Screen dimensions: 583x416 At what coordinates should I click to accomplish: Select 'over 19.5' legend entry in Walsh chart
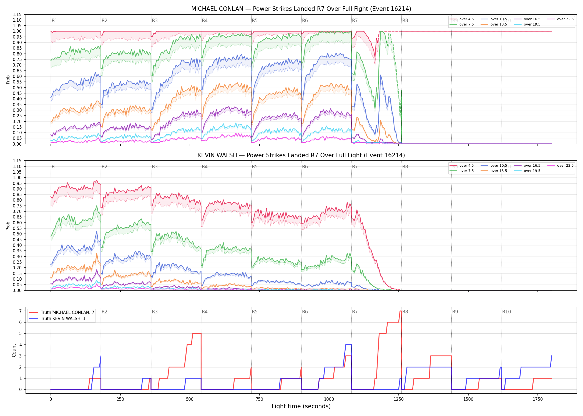pos(527,171)
